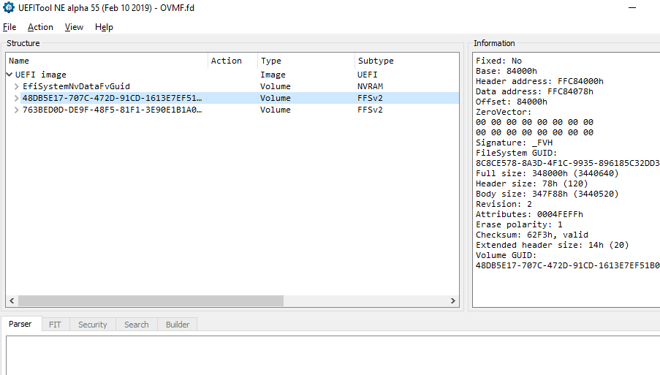Image resolution: width=660 pixels, height=375 pixels.
Task: Click the 'Checksum: 62F3h, valid' line
Action: click(x=532, y=235)
